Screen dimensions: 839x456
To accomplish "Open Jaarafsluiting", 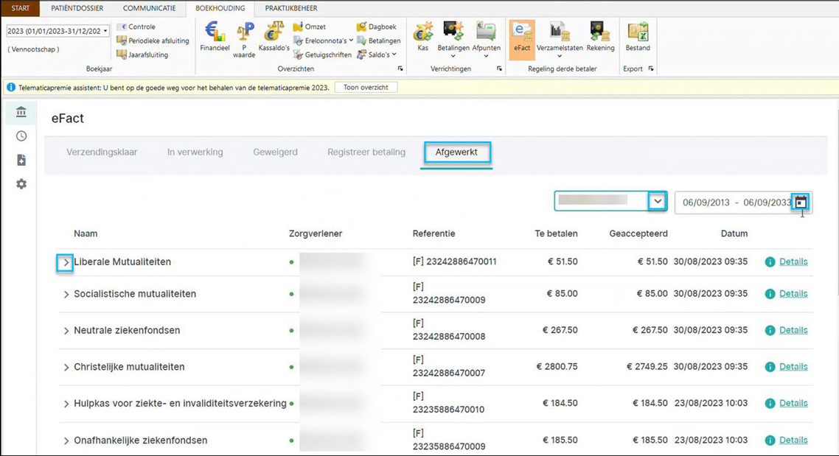I will pos(142,55).
